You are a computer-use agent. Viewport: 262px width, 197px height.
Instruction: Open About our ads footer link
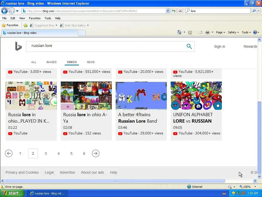92,172
